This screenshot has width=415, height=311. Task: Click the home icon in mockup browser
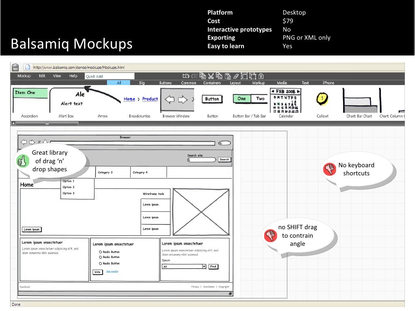pos(45,141)
